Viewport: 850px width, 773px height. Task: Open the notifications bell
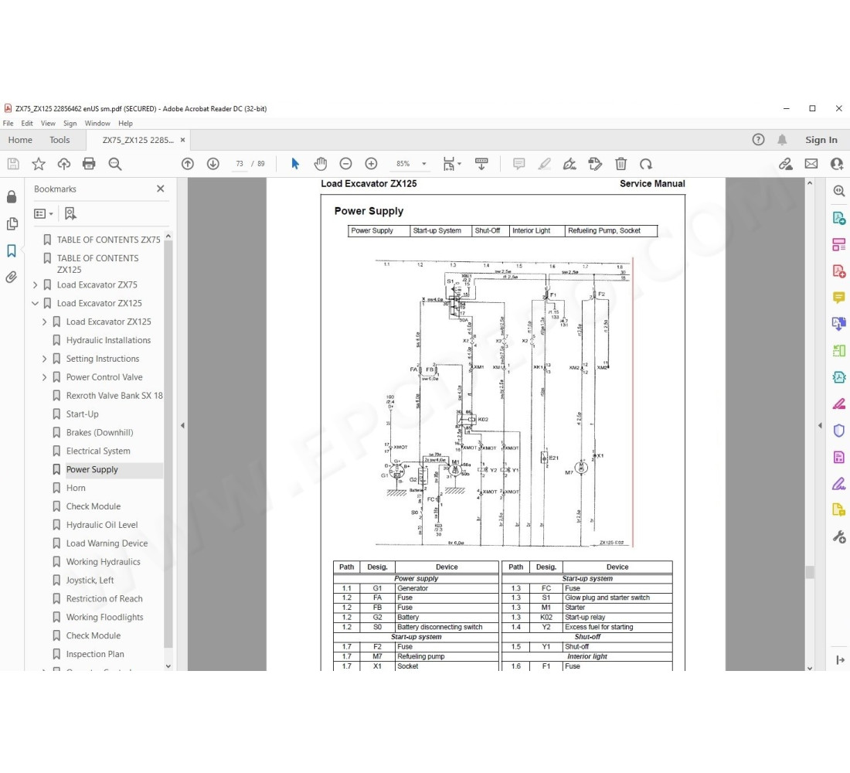point(782,140)
